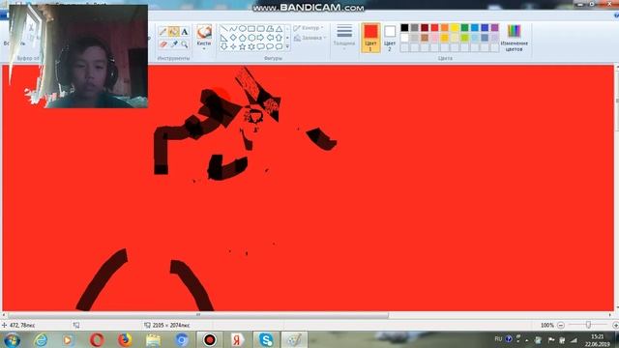
Task: Choose the Four-point star shape
Action: [233, 46]
